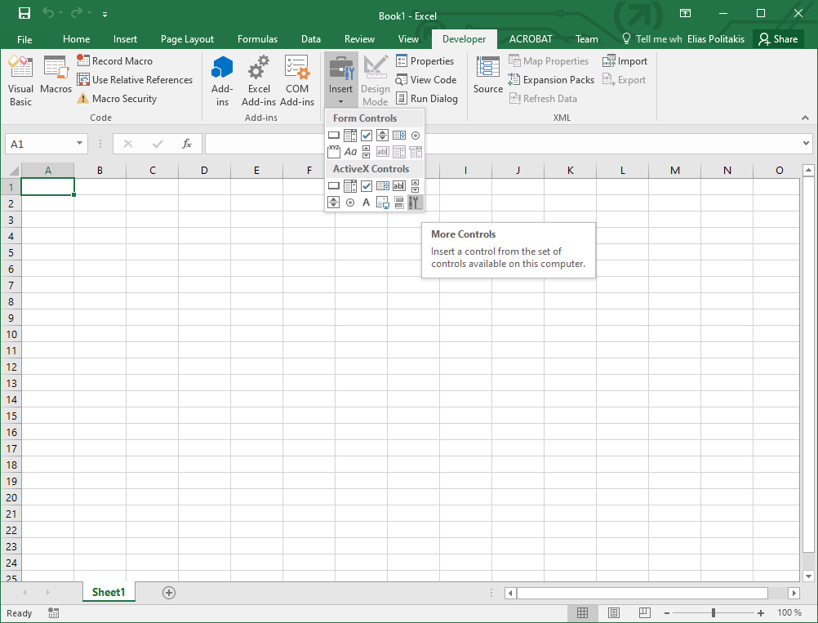Insert a Form Controls Button

tap(334, 136)
